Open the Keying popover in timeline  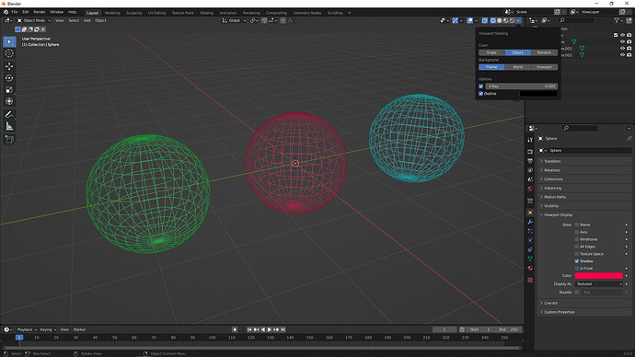48,329
